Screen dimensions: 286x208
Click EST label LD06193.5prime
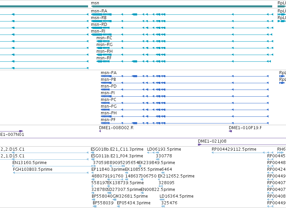coord(164,149)
